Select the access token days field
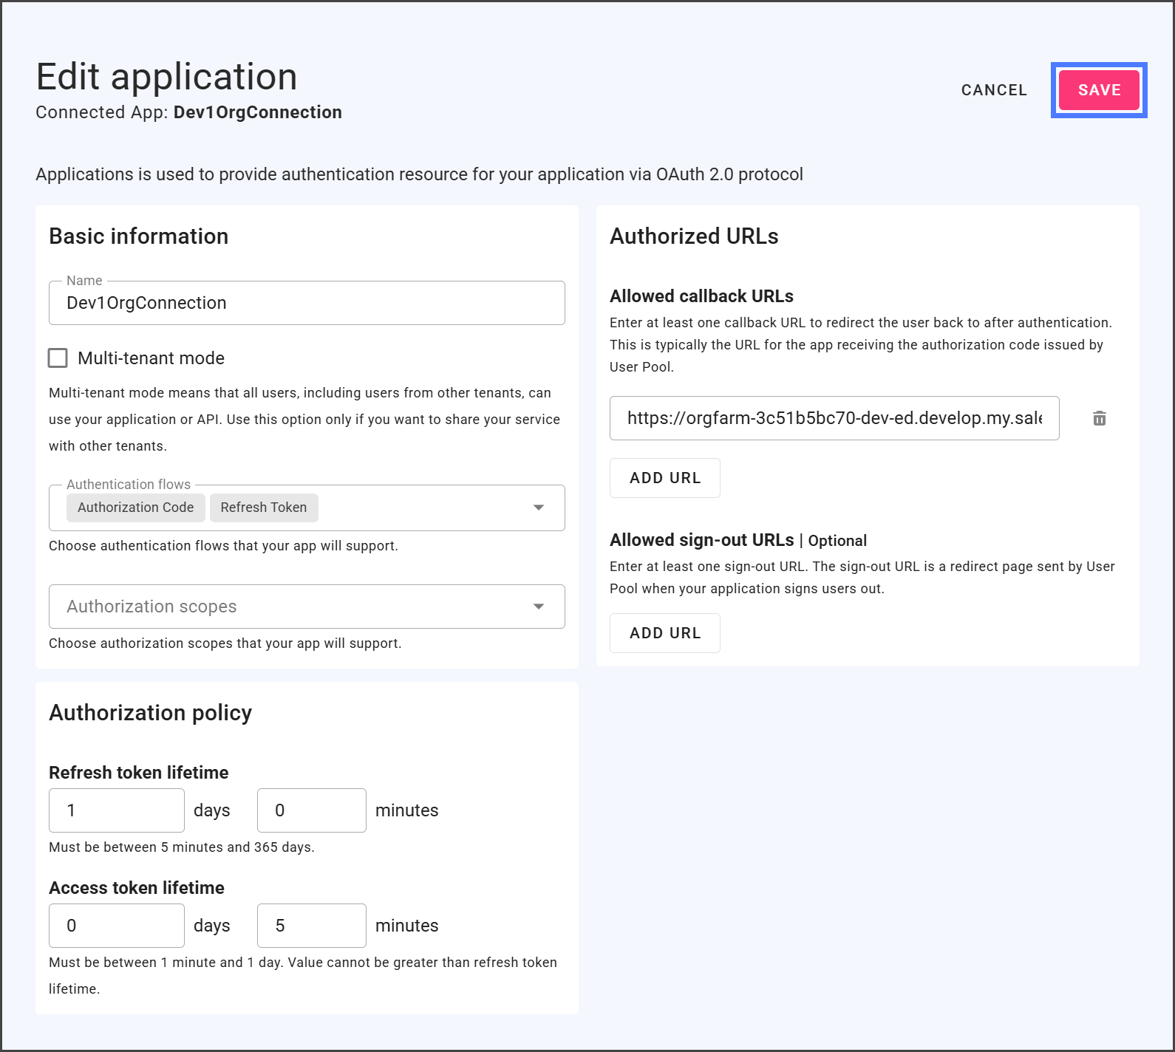This screenshot has height=1052, width=1175. [x=116, y=926]
